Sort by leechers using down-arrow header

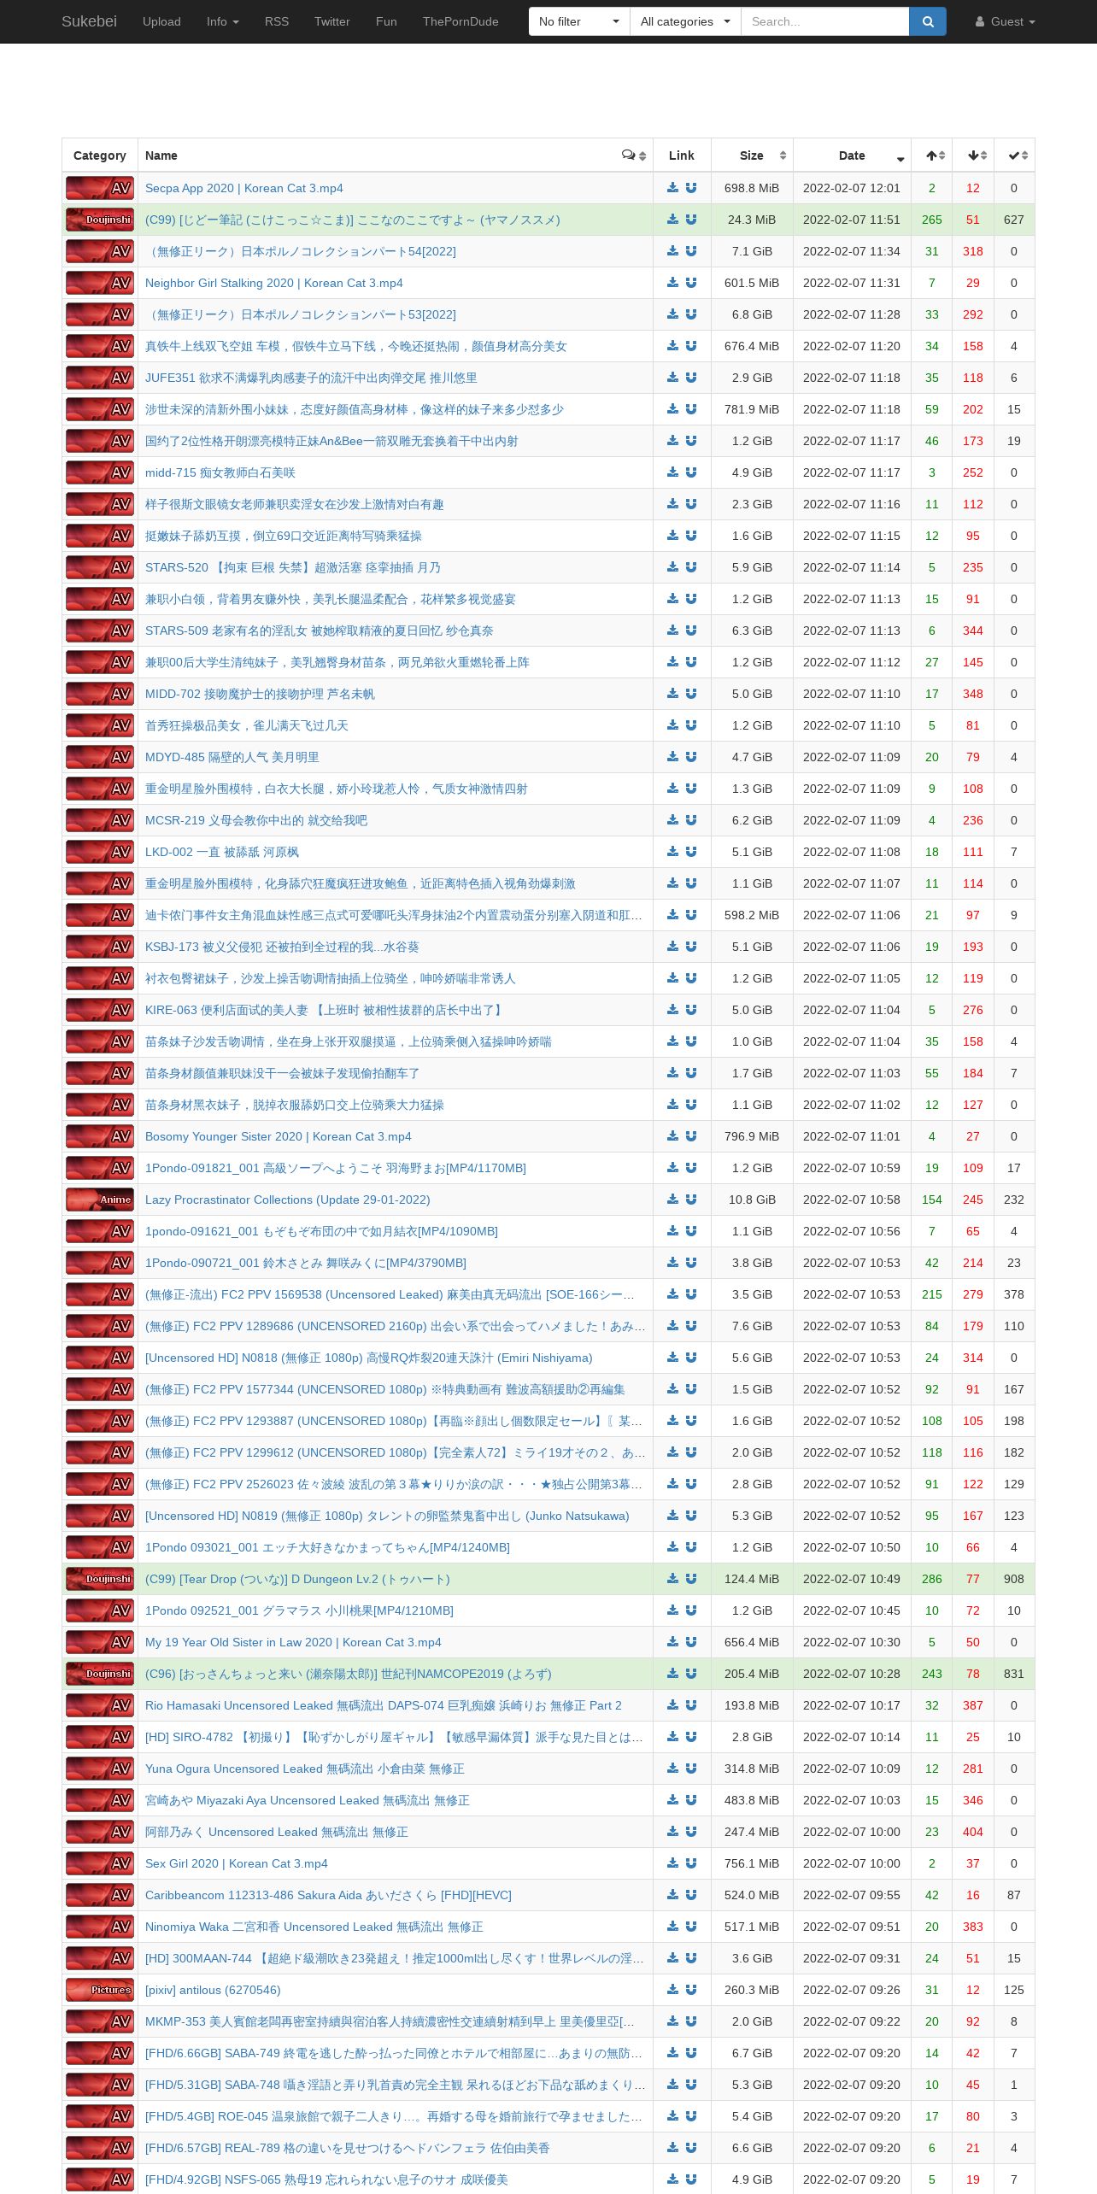click(973, 155)
